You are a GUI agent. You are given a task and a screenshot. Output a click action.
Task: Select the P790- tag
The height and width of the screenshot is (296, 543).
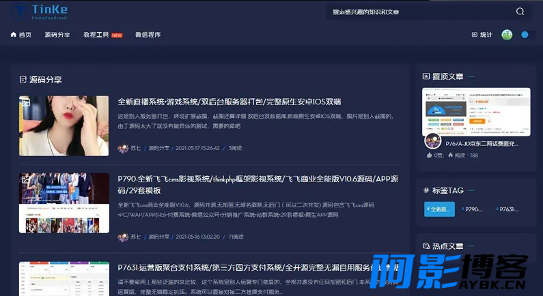(x=472, y=209)
